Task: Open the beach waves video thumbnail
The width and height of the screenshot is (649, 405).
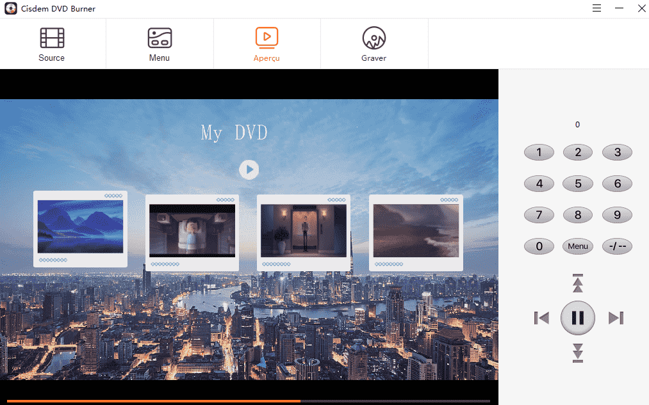Action: coord(416,230)
